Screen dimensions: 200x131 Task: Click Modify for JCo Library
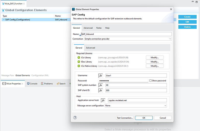[155, 58]
